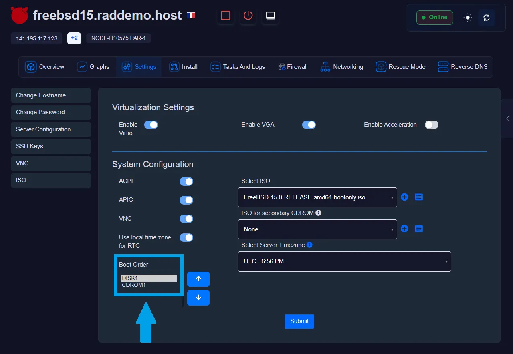Enable the Acceleration toggle
This screenshot has width=513, height=354.
coord(431,125)
